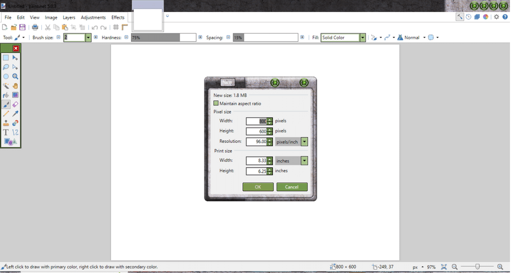Toggle the rulers view
Image resolution: width=511 pixels, height=273 pixels.
pyautogui.click(x=124, y=28)
